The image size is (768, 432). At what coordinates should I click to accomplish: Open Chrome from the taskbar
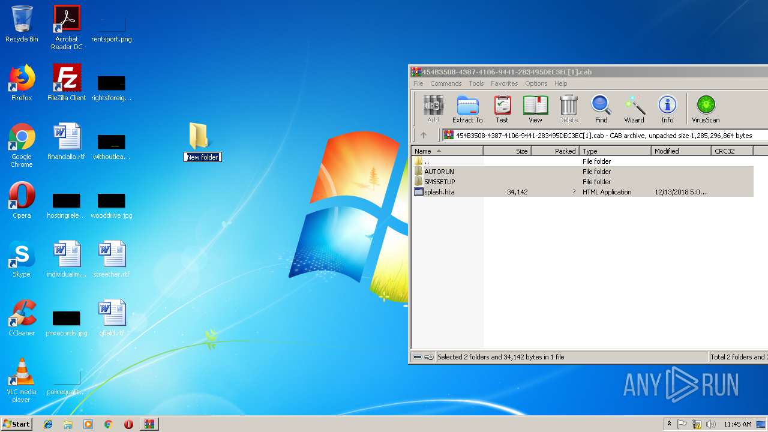[x=108, y=424]
